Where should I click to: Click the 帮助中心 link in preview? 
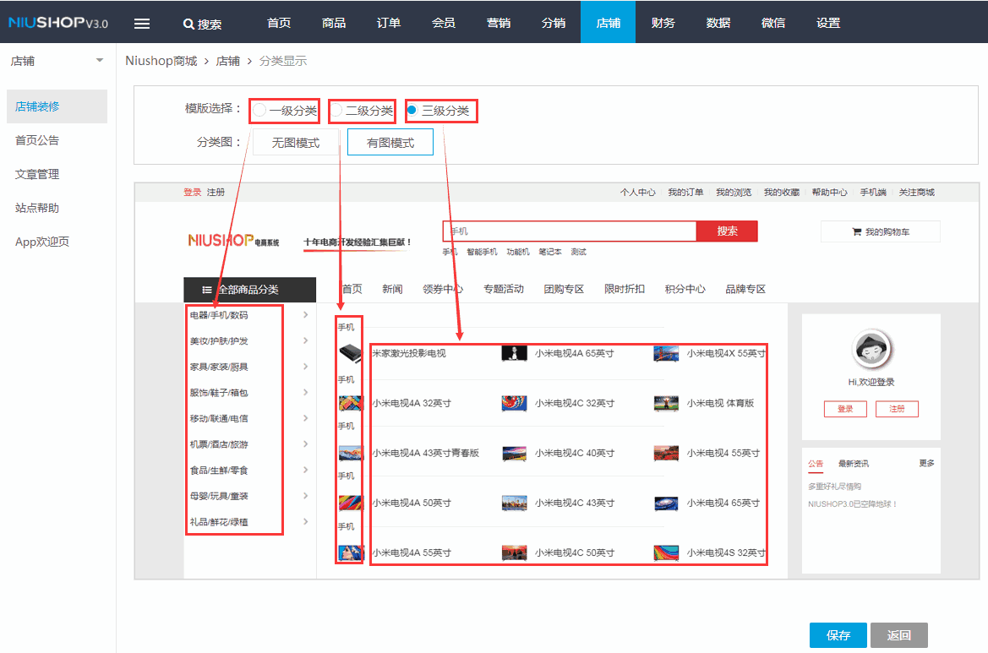pos(829,192)
